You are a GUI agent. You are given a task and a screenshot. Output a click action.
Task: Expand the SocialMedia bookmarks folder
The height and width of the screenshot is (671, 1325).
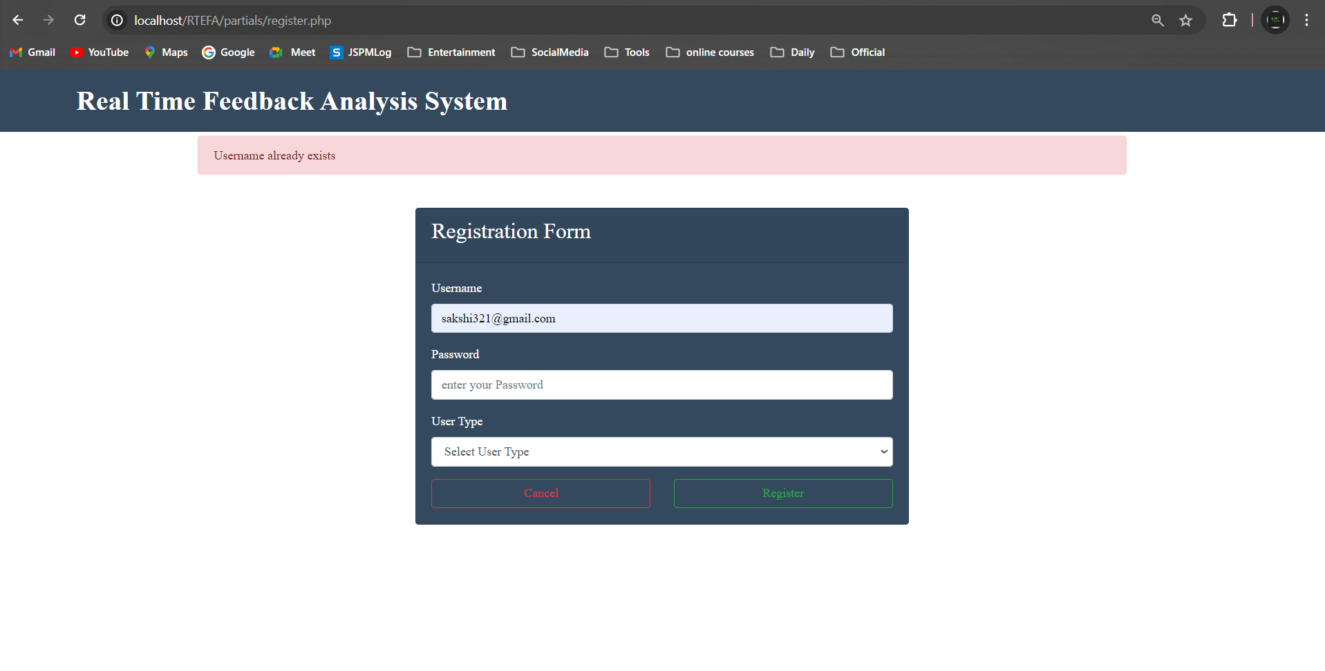[550, 52]
